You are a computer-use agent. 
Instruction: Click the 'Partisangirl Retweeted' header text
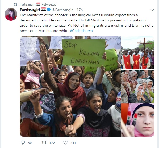(x=38, y=5)
